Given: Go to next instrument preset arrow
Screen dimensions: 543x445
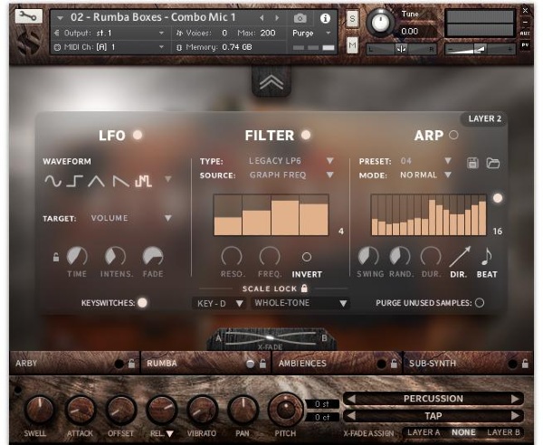Looking at the screenshot, I should [x=277, y=18].
